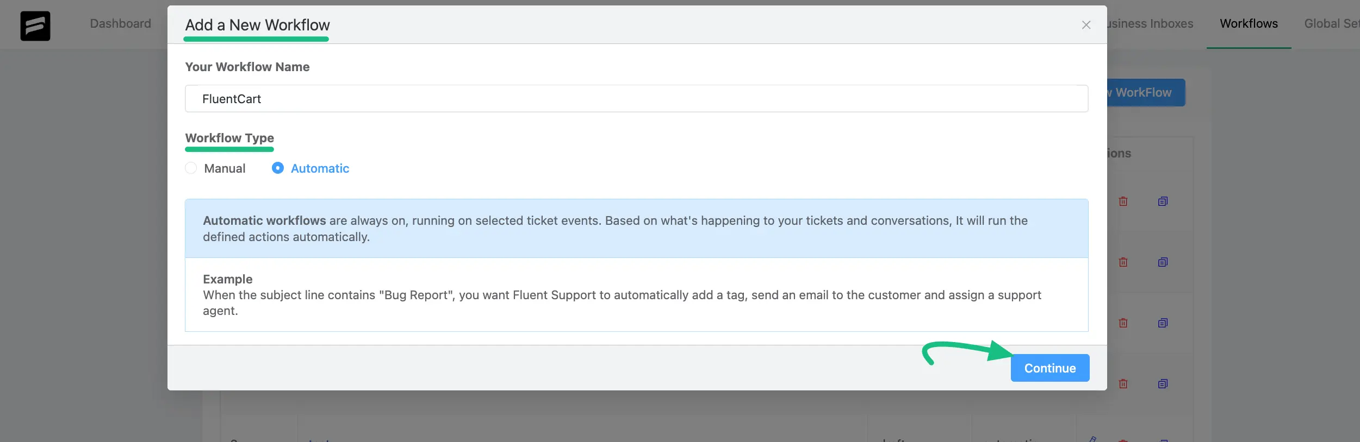Image resolution: width=1360 pixels, height=442 pixels.
Task: Click the fourth row's duplicate icon
Action: [1163, 384]
